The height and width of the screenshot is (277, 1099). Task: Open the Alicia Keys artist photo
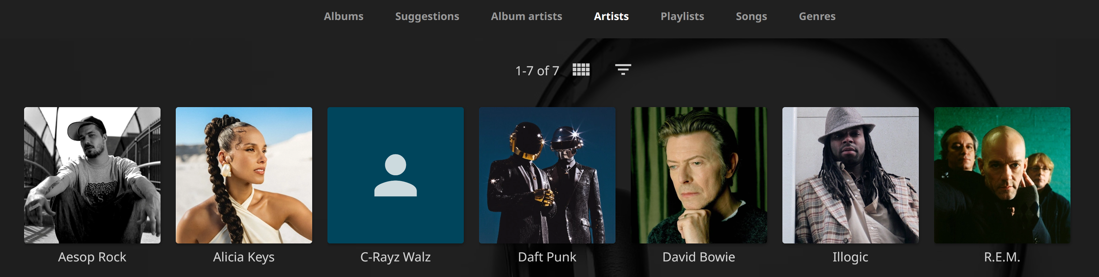point(243,175)
